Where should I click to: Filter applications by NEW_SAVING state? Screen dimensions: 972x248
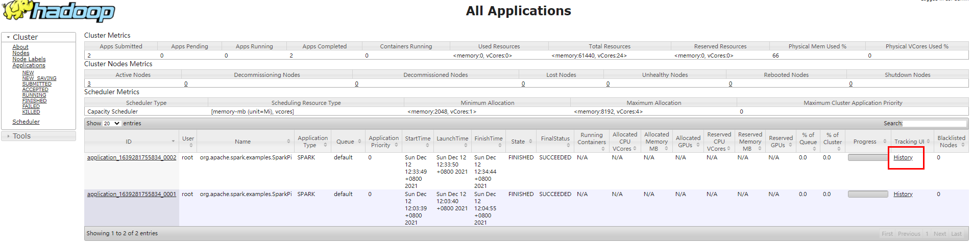(39, 78)
